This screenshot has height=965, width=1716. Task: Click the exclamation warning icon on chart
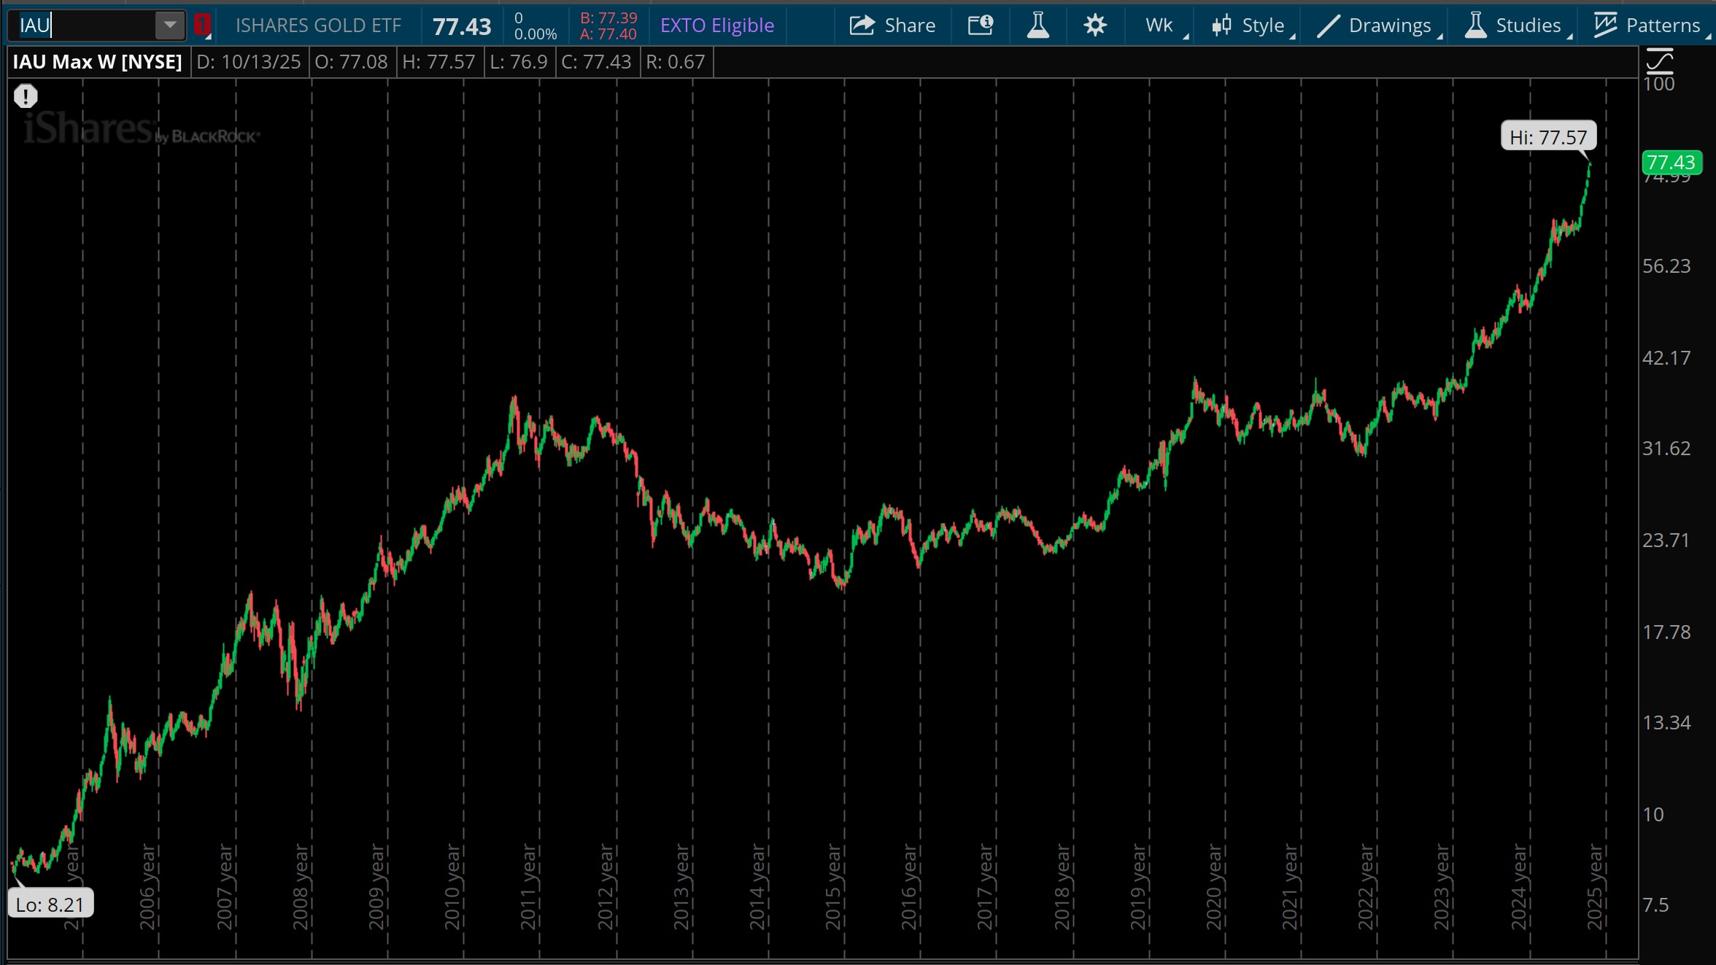click(26, 96)
